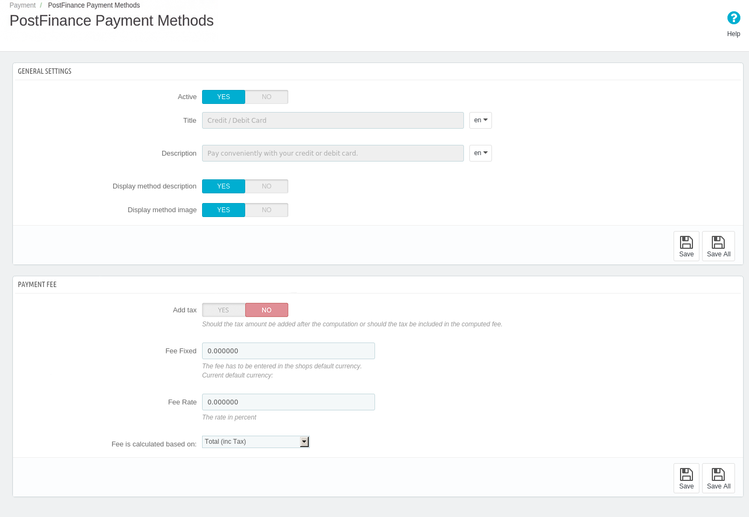Enable Add tax in Payment Fee
This screenshot has height=517, width=749.
click(223, 310)
